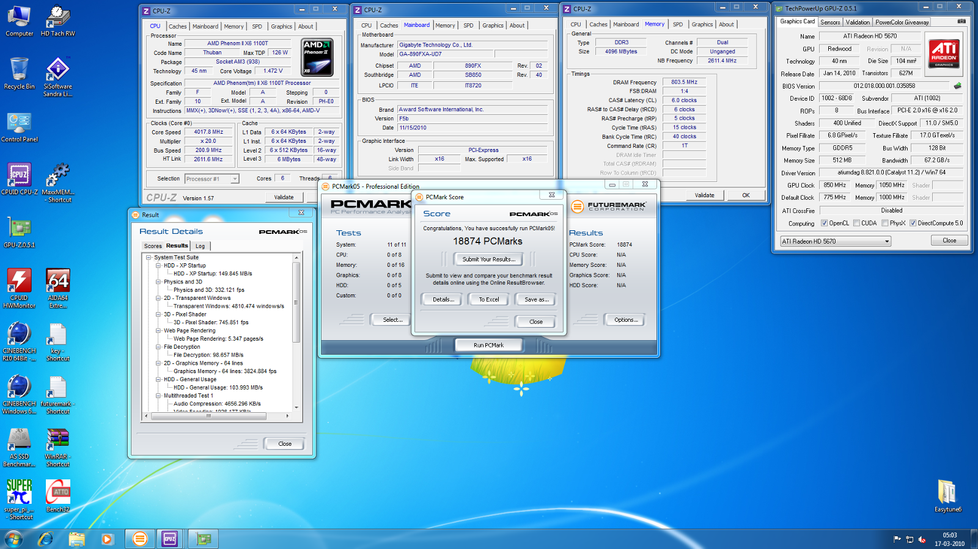Open futuremark Shortcut desktop icon
The image size is (978, 549).
point(57,394)
